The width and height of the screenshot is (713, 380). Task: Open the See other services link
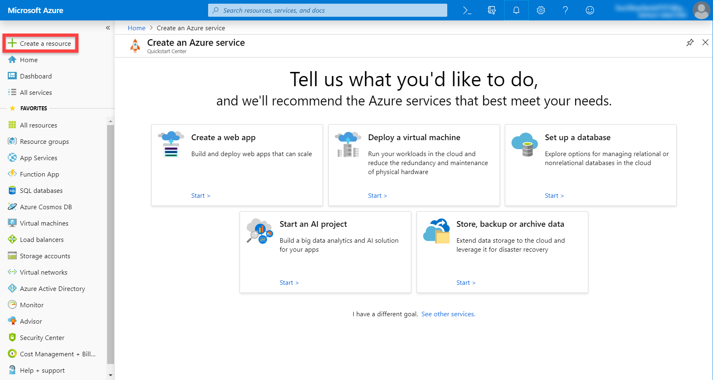[448, 314]
